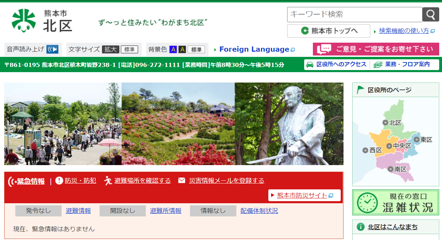Image resolution: width=442 pixels, height=240 pixels.
Task: Click the envelope disaster mail icon
Action: pos(182,181)
